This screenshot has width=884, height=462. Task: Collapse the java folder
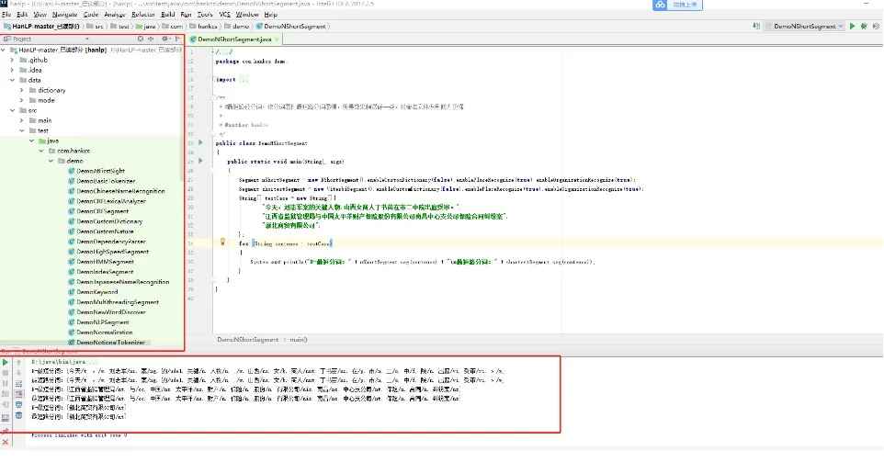(31, 141)
